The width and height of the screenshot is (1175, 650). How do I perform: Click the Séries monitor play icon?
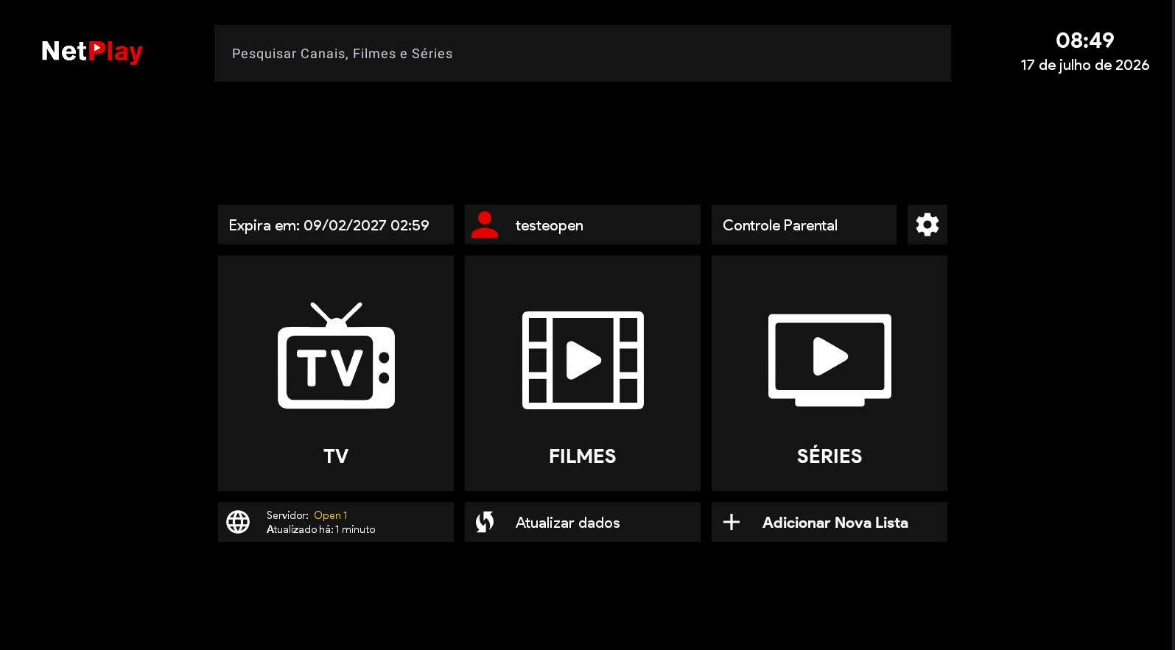pos(829,360)
